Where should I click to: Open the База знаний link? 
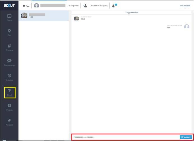pos(184,6)
